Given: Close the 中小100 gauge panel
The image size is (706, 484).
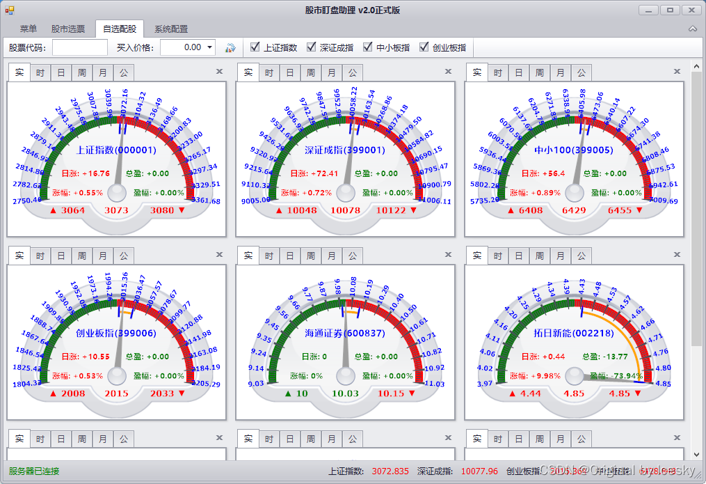Looking at the screenshot, I should [x=677, y=71].
